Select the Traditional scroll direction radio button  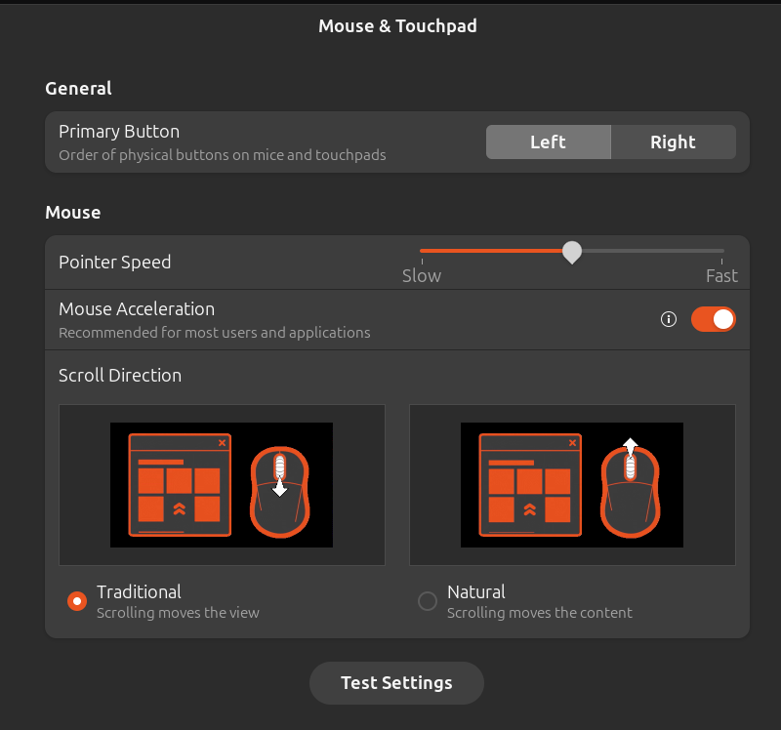[x=77, y=601]
